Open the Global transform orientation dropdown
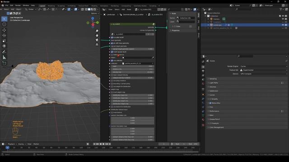 point(31,9)
